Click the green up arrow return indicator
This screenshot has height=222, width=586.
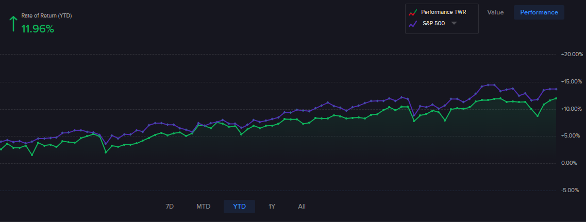13,24
